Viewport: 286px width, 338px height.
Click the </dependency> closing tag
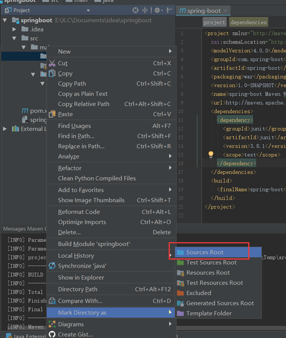pos(236,164)
